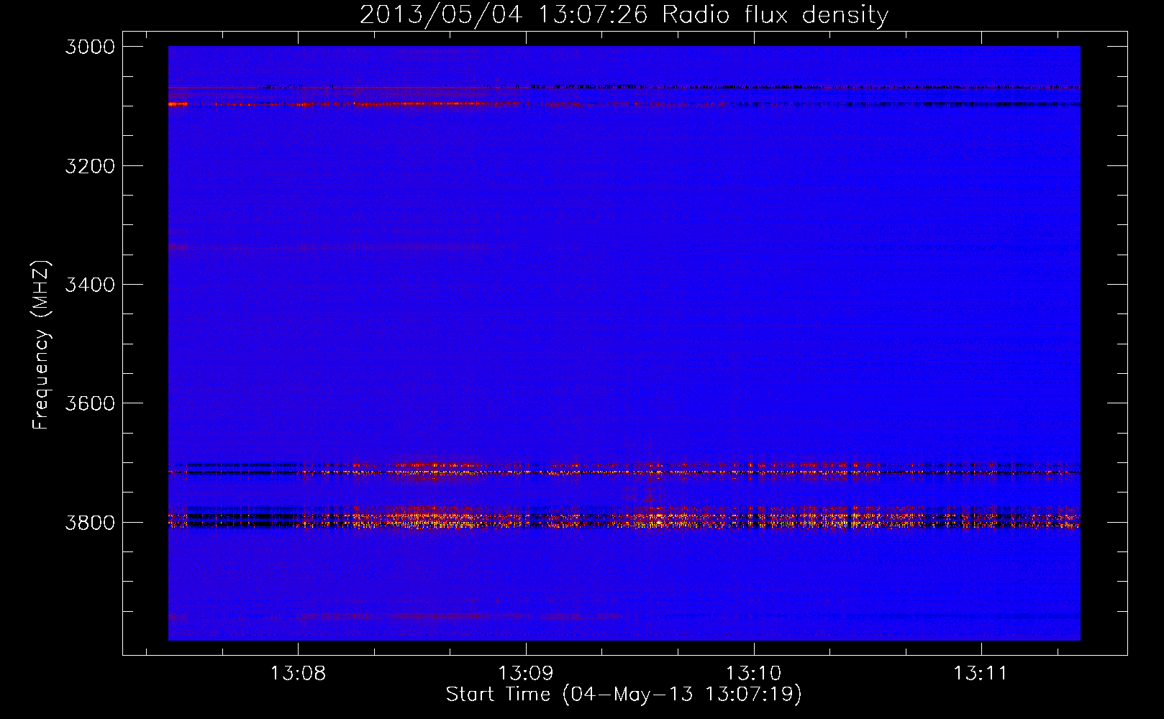Click the 3200 frequency tick label

tap(90, 166)
